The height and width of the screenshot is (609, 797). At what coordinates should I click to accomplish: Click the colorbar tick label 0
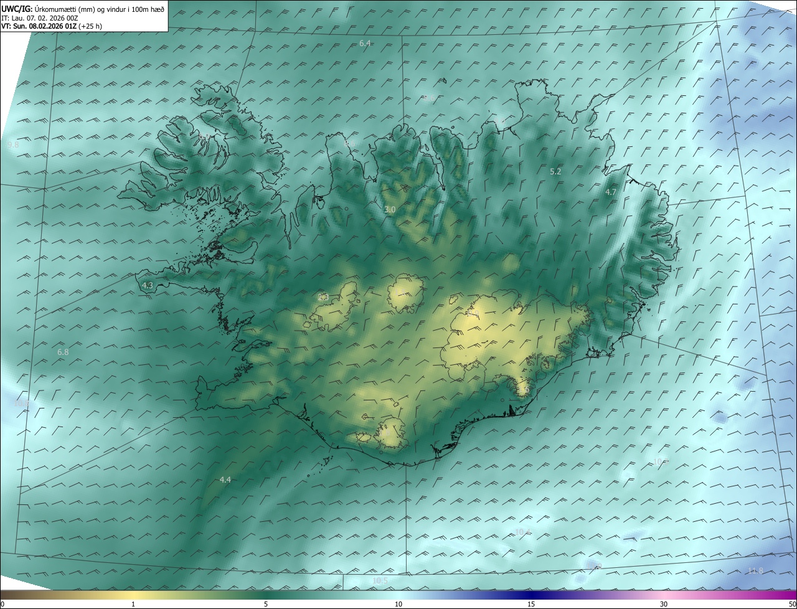(2, 605)
